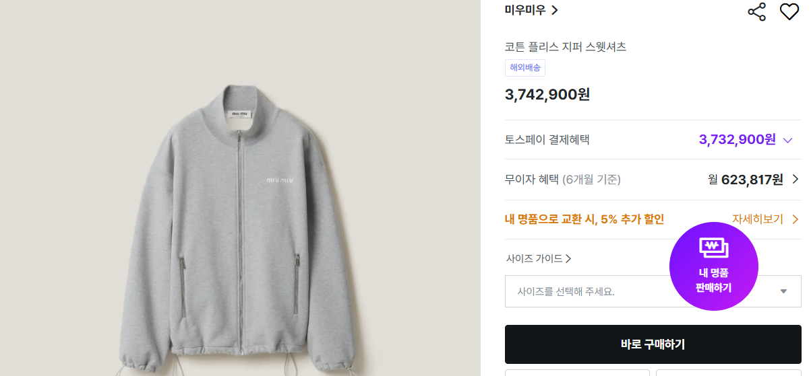
Task: Open the 미우미우 brand page
Action: pos(525,10)
